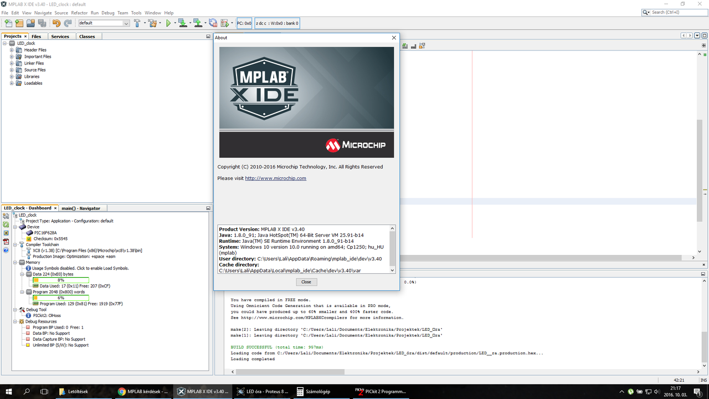Screen dimensions: 709x399
Task: Open the Run Project dropdown arrow
Action: (175, 23)
